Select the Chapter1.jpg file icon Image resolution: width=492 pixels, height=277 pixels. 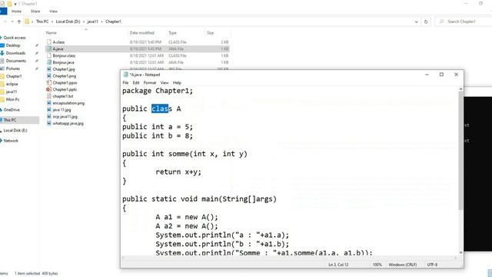(49, 69)
